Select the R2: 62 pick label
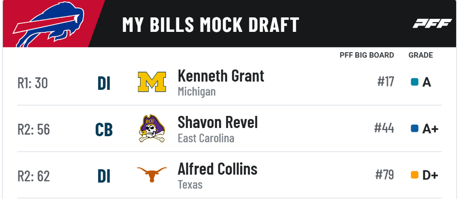 [x=34, y=176]
